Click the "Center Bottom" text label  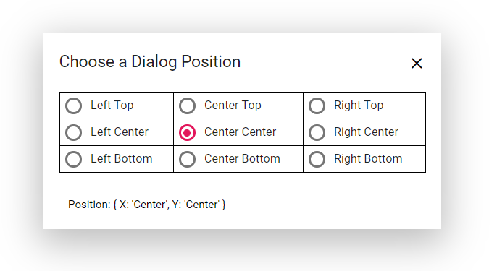(x=242, y=159)
